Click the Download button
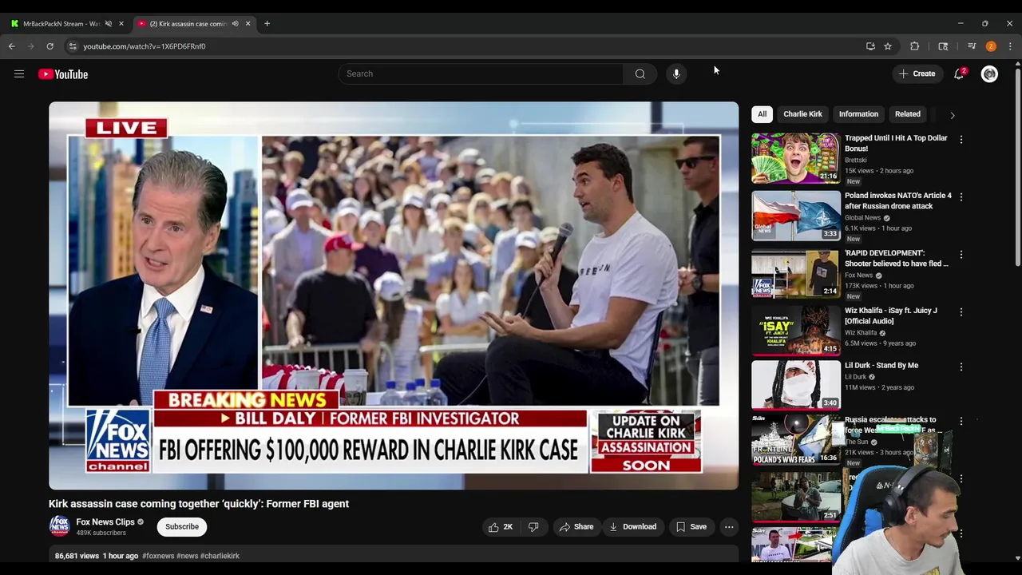The width and height of the screenshot is (1022, 575). coord(632,527)
